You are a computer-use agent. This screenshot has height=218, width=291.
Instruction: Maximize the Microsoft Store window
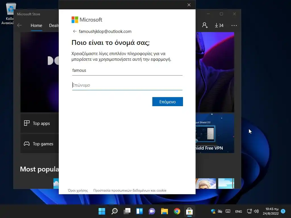point(221,14)
